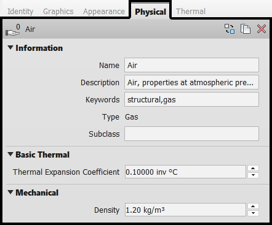The image size is (272, 225).
Task: Open the Graphics tab
Action: pyautogui.click(x=58, y=12)
